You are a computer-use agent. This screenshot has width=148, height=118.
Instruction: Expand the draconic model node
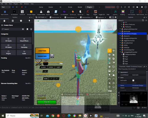pos(120,36)
